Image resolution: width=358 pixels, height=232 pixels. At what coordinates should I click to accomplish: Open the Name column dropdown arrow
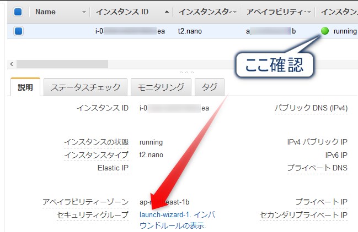click(x=84, y=12)
